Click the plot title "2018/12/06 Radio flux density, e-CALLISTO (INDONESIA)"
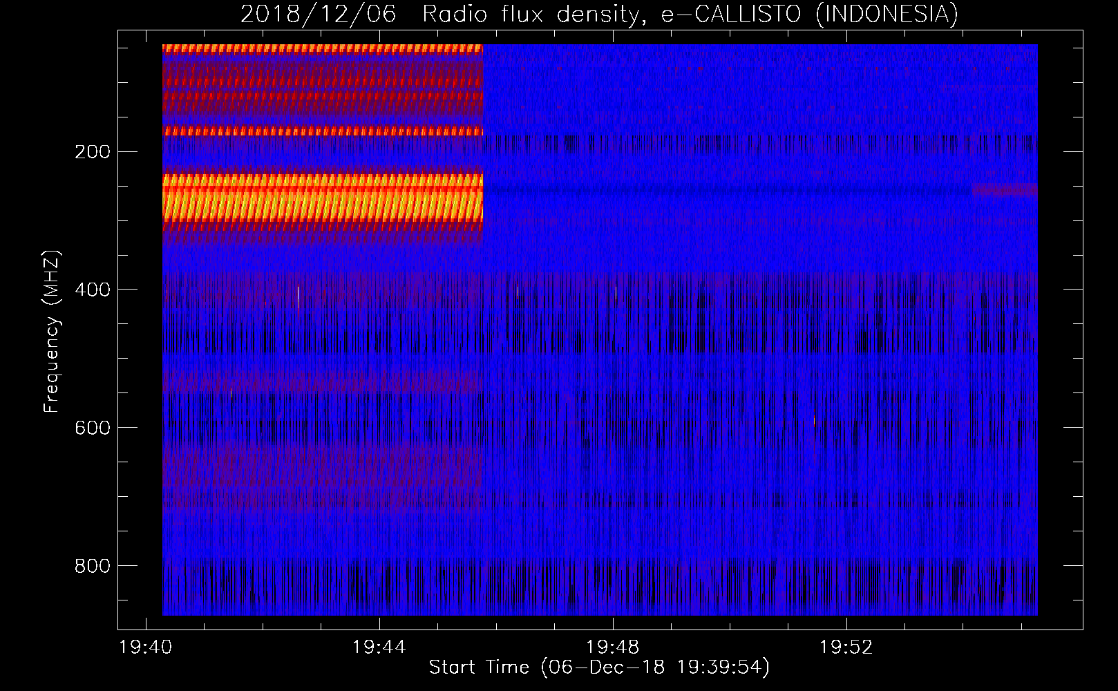 [x=599, y=14]
